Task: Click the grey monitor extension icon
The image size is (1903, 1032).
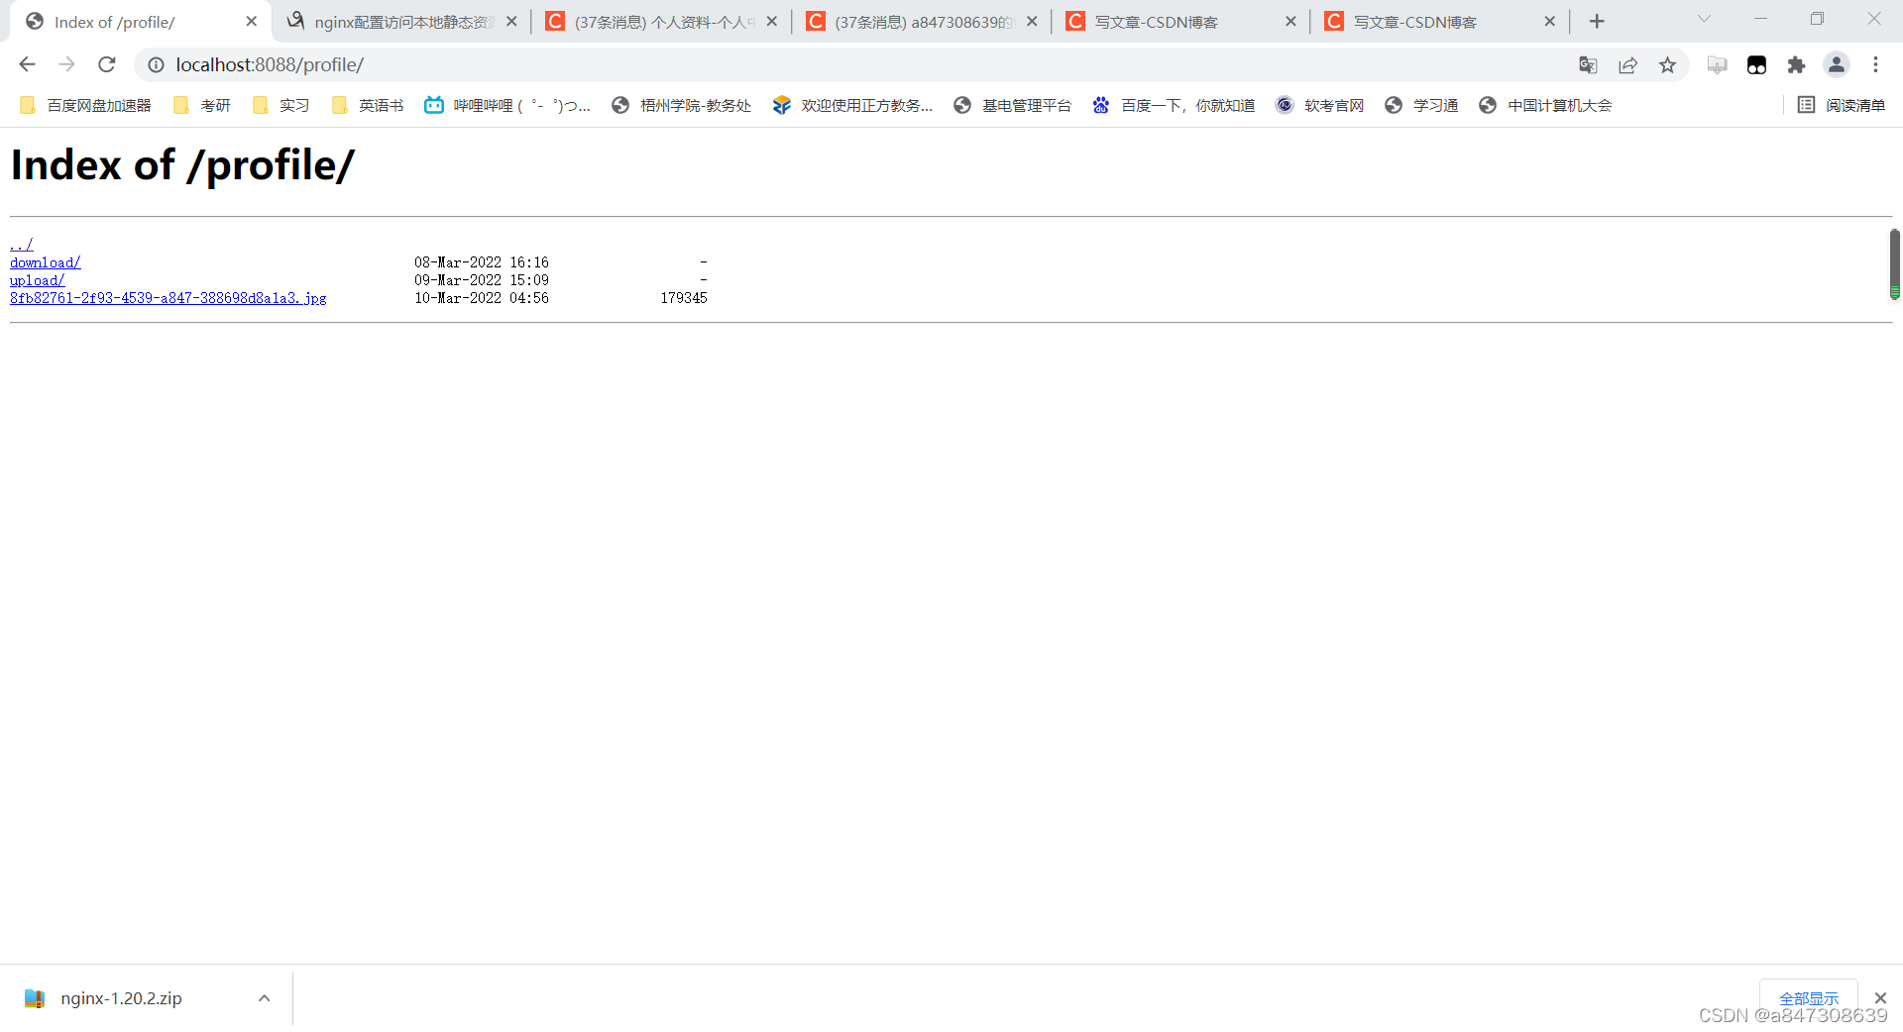Action: (x=1717, y=64)
